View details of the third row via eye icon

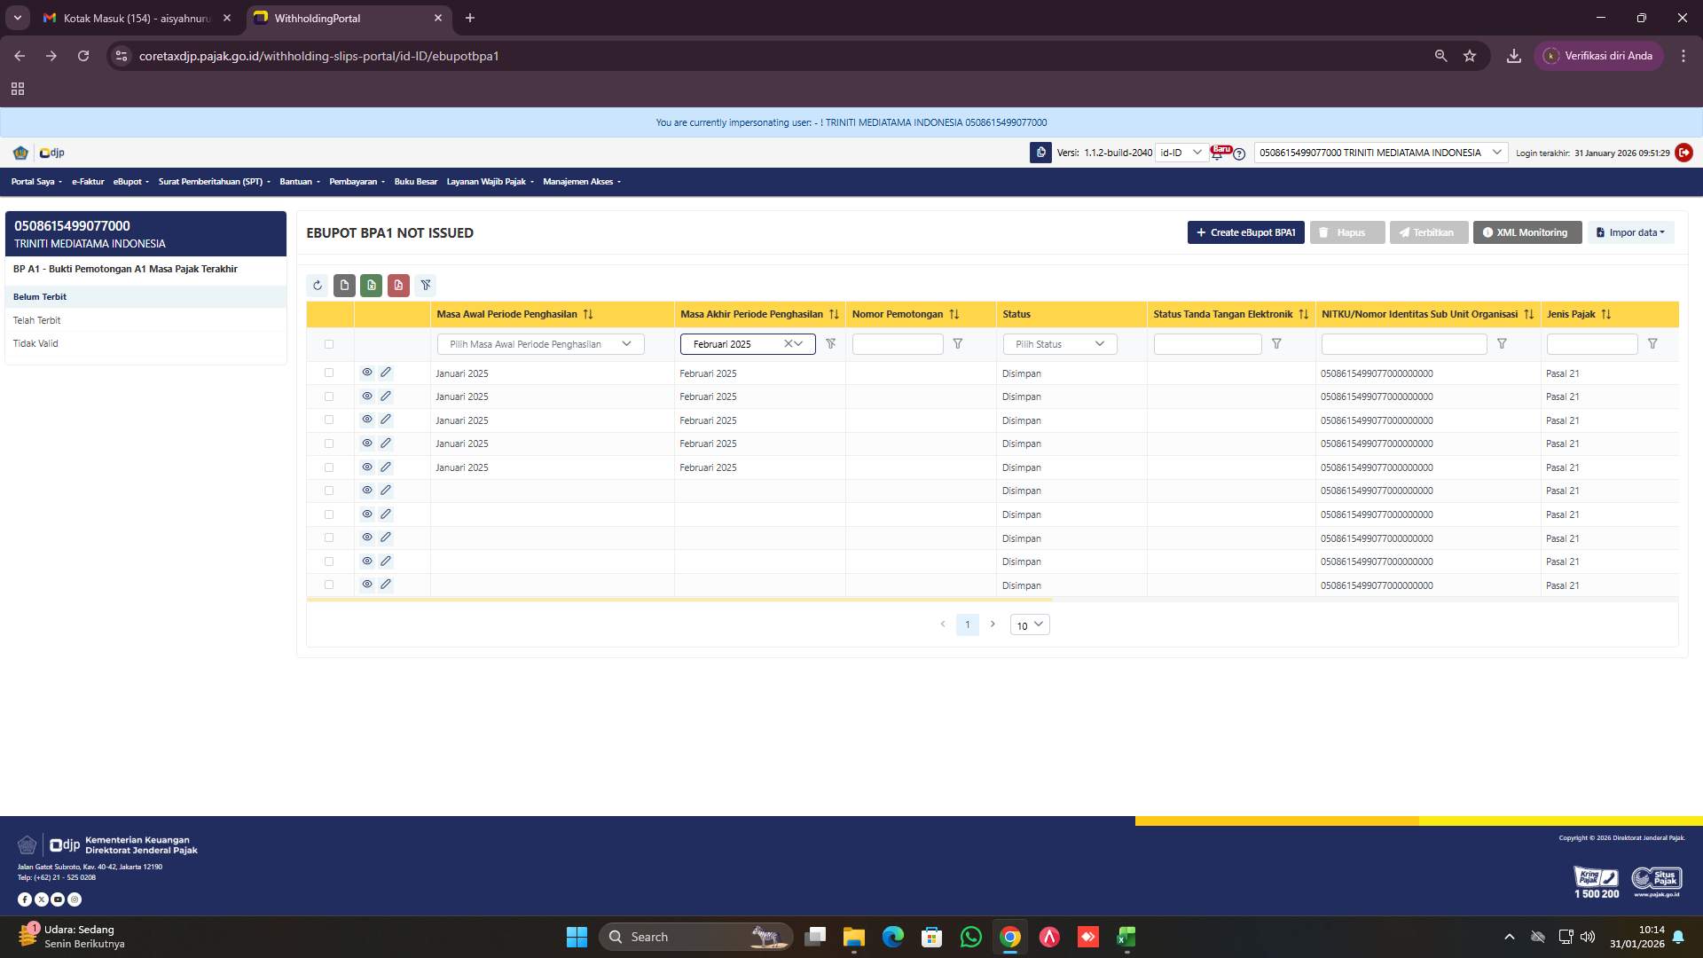[367, 420]
